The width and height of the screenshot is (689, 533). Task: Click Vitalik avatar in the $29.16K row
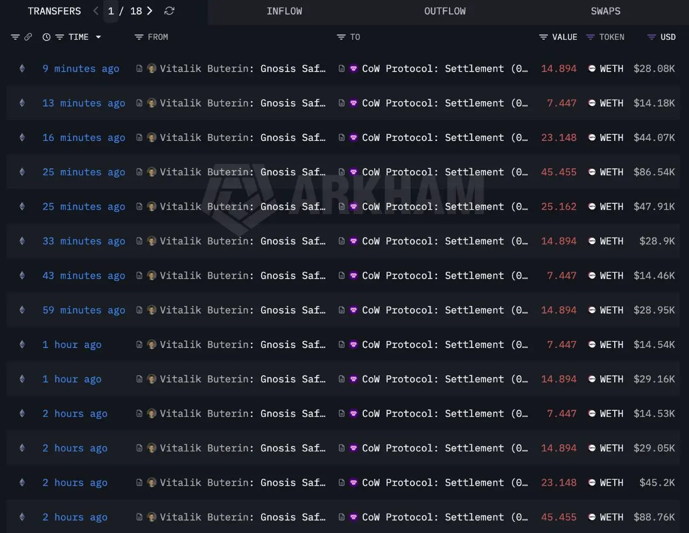point(152,379)
